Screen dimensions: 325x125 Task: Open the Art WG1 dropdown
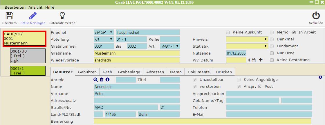[x=170, y=46]
